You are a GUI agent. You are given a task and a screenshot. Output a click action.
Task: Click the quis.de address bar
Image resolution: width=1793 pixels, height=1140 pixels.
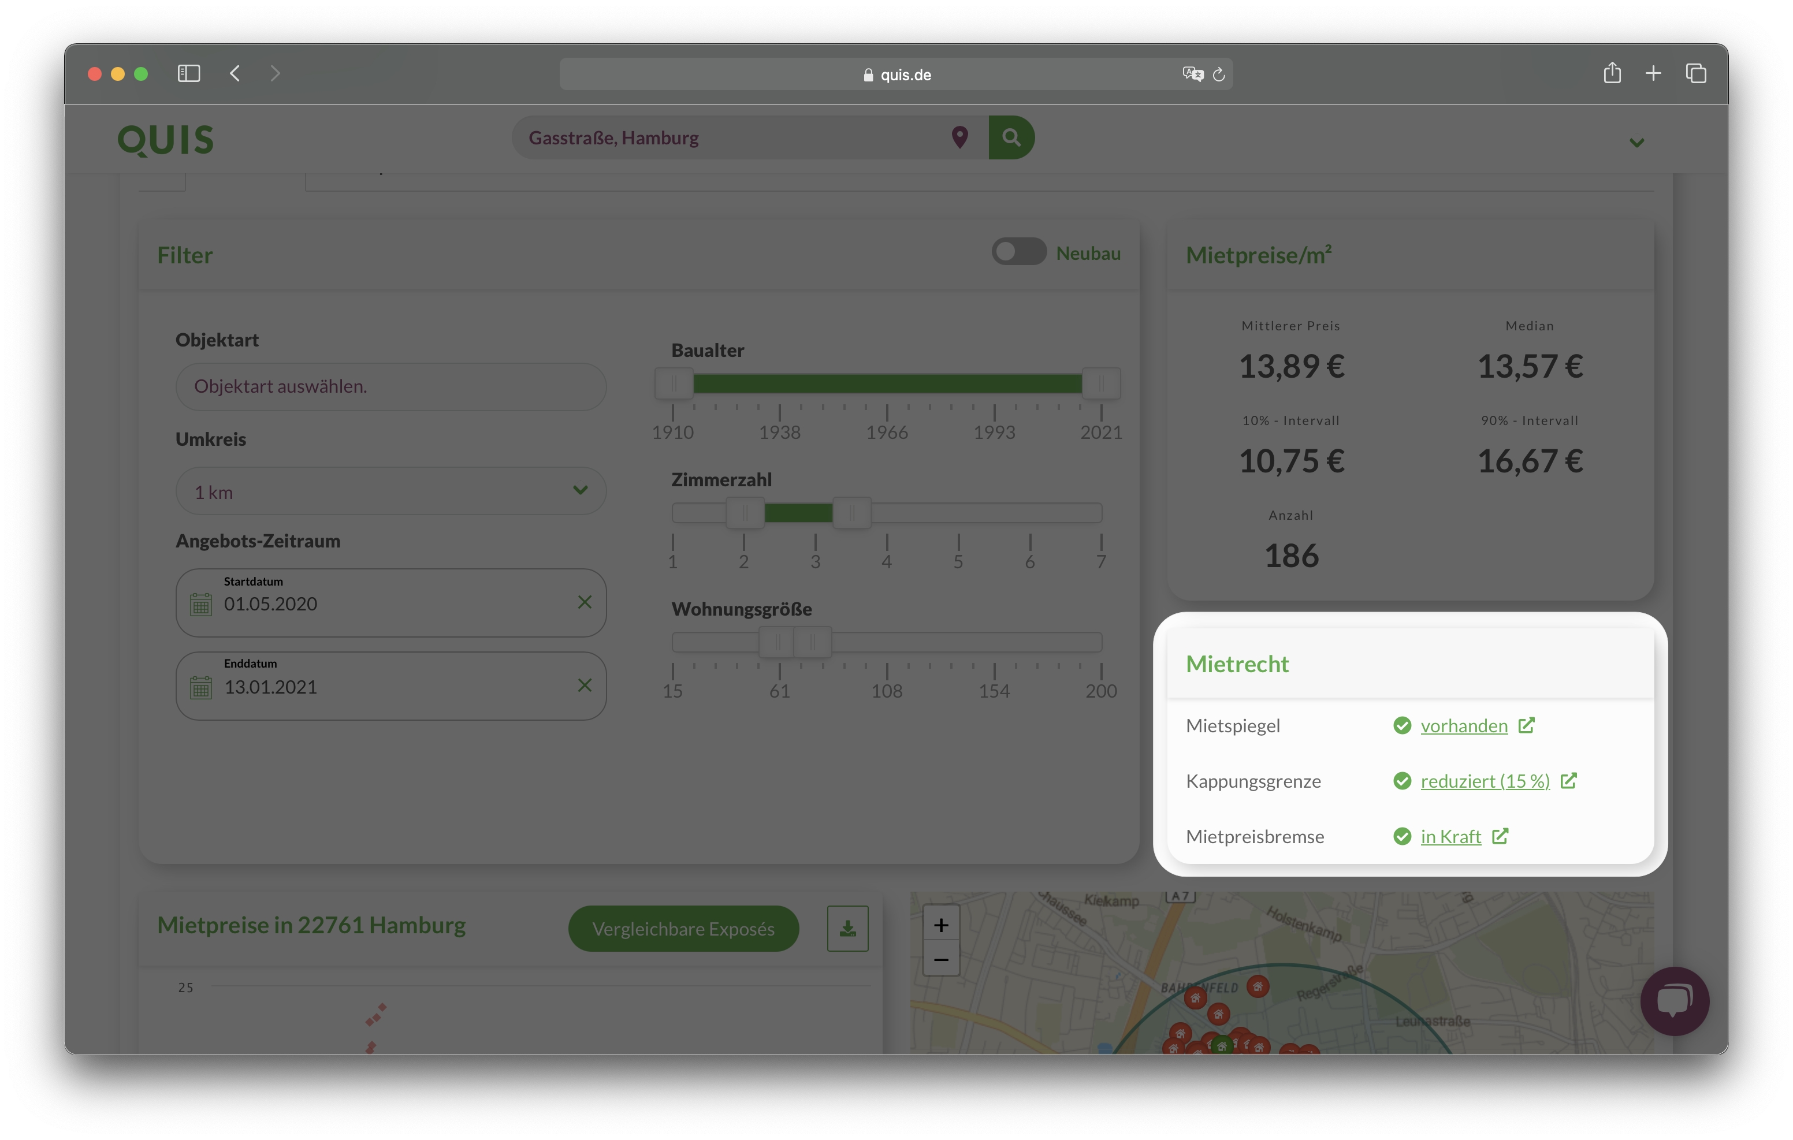point(896,74)
